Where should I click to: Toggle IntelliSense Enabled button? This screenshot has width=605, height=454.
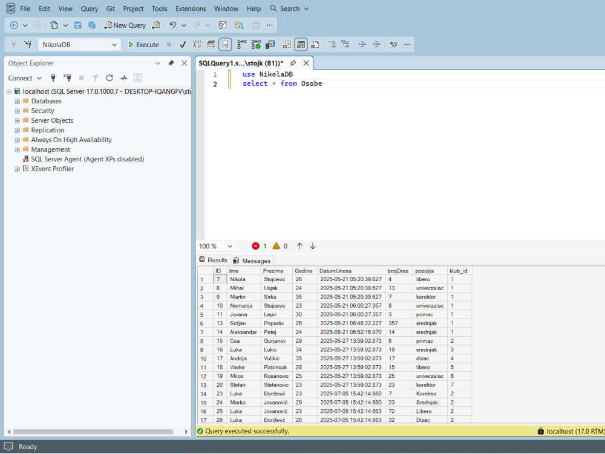(225, 45)
